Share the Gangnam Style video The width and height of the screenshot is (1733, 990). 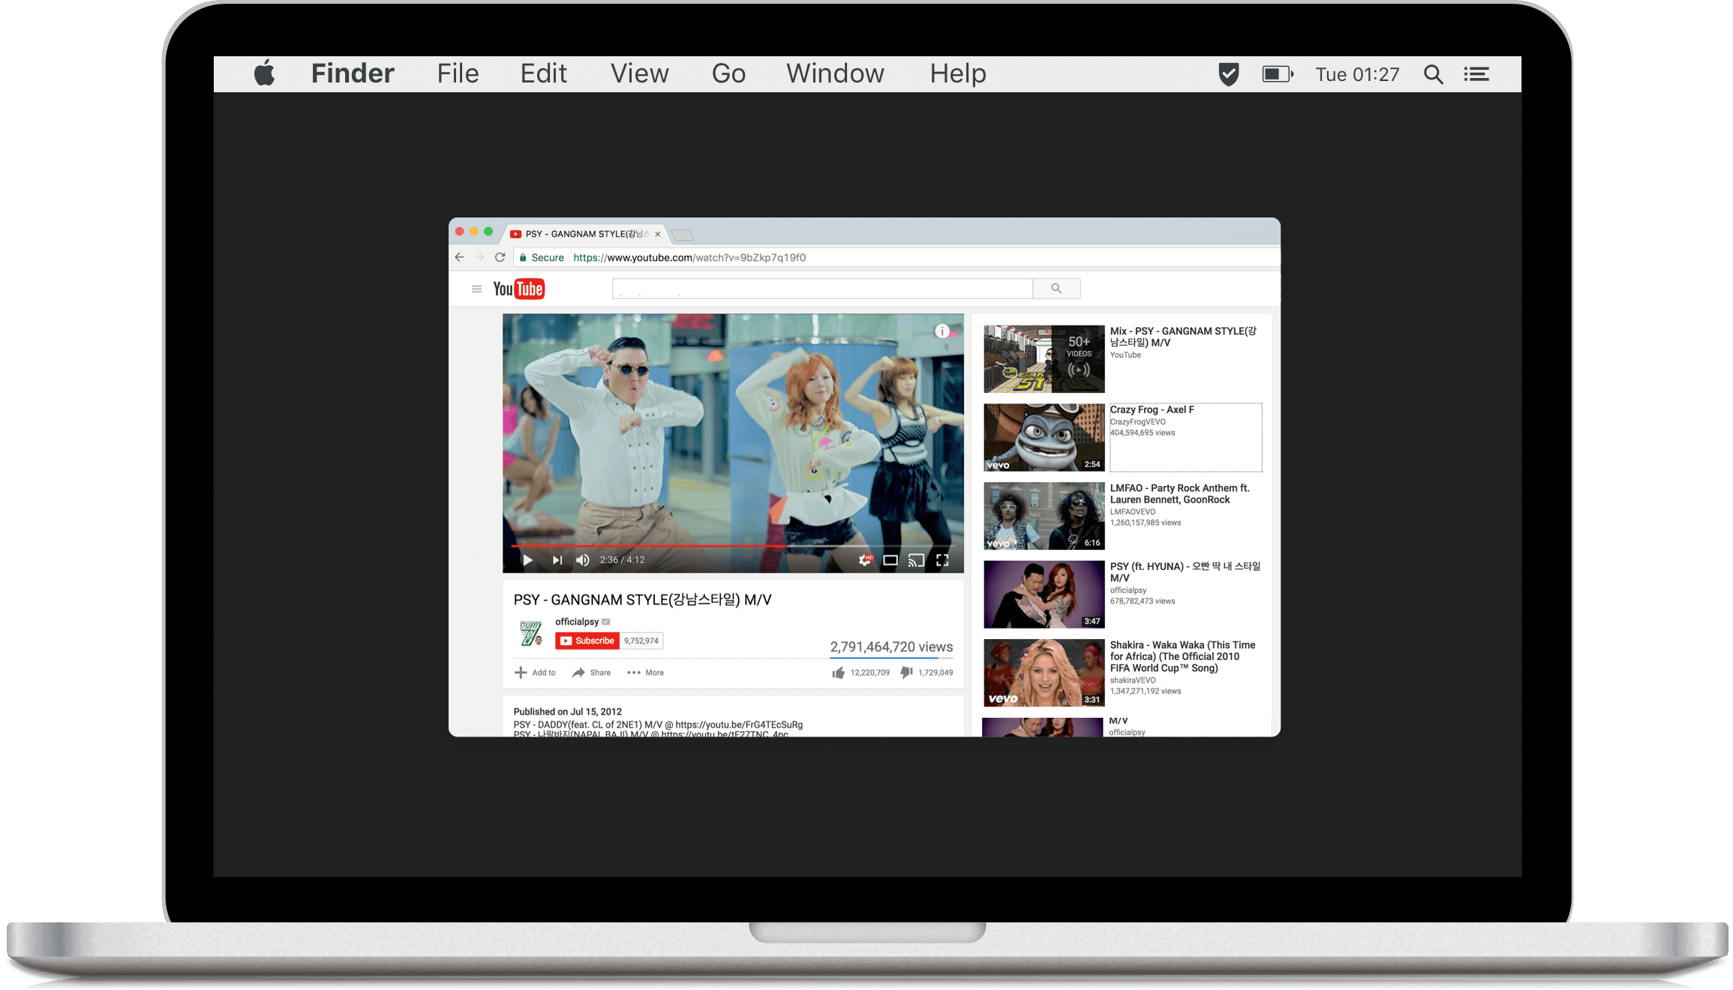pyautogui.click(x=591, y=673)
